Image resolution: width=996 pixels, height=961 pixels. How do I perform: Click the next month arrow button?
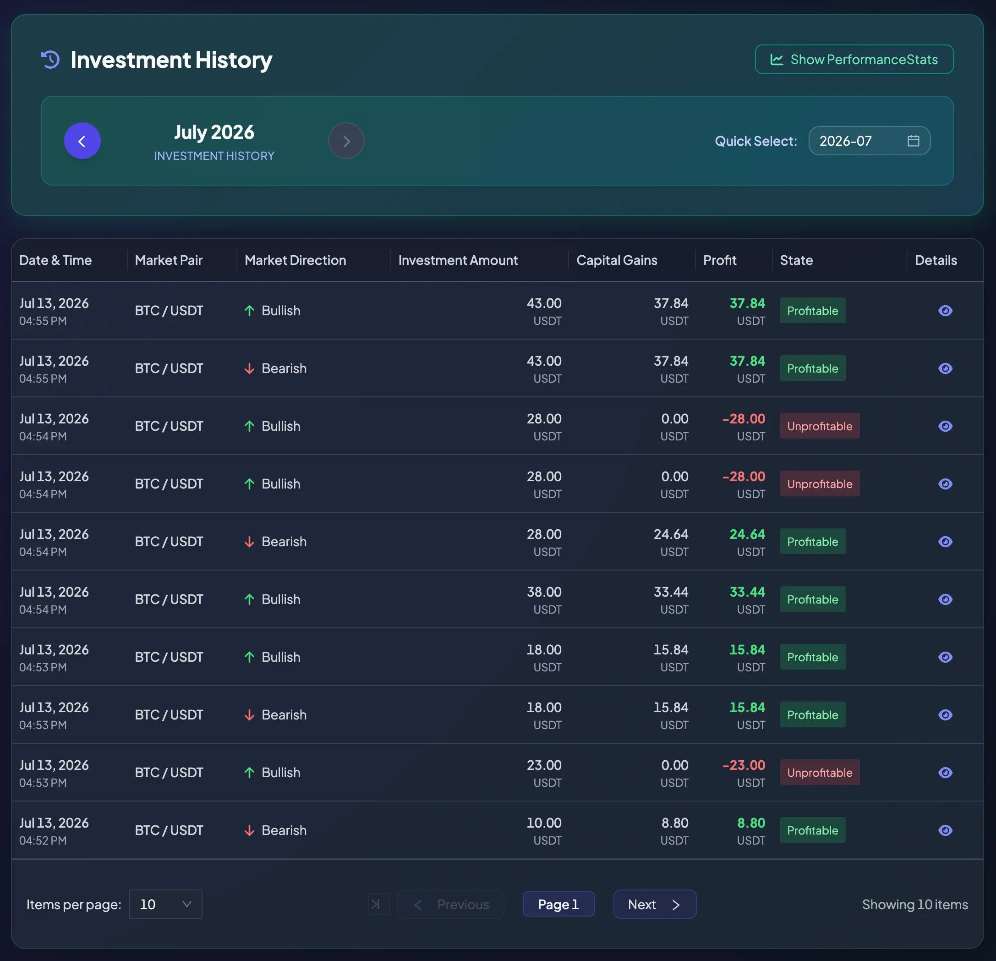346,141
